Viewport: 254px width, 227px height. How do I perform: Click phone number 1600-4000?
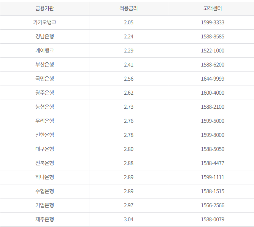click(213, 93)
